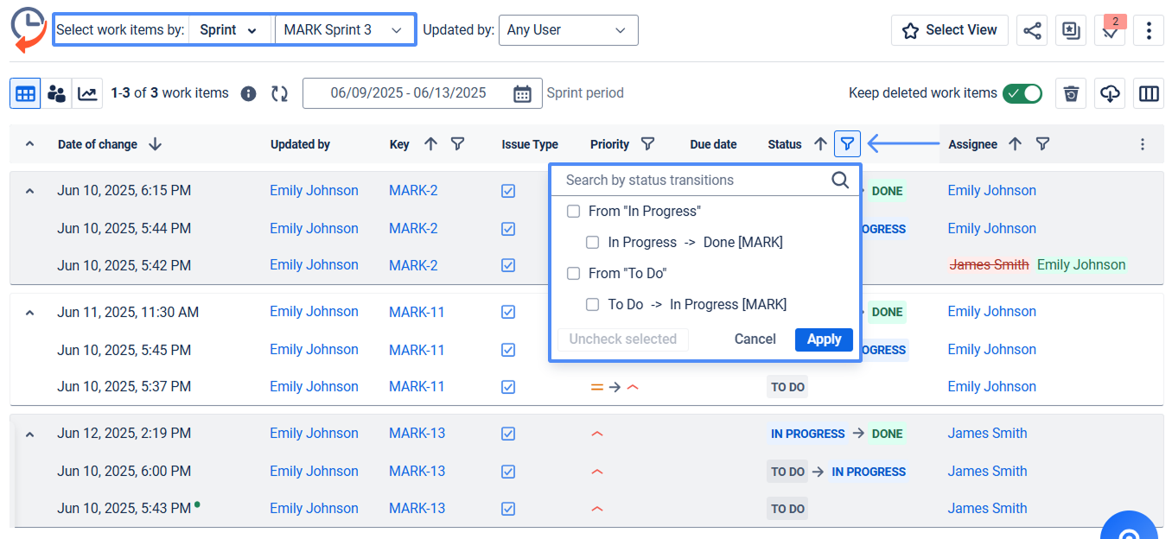The height and width of the screenshot is (539, 1172).
Task: Open the calendar date picker icon
Action: pos(522,93)
